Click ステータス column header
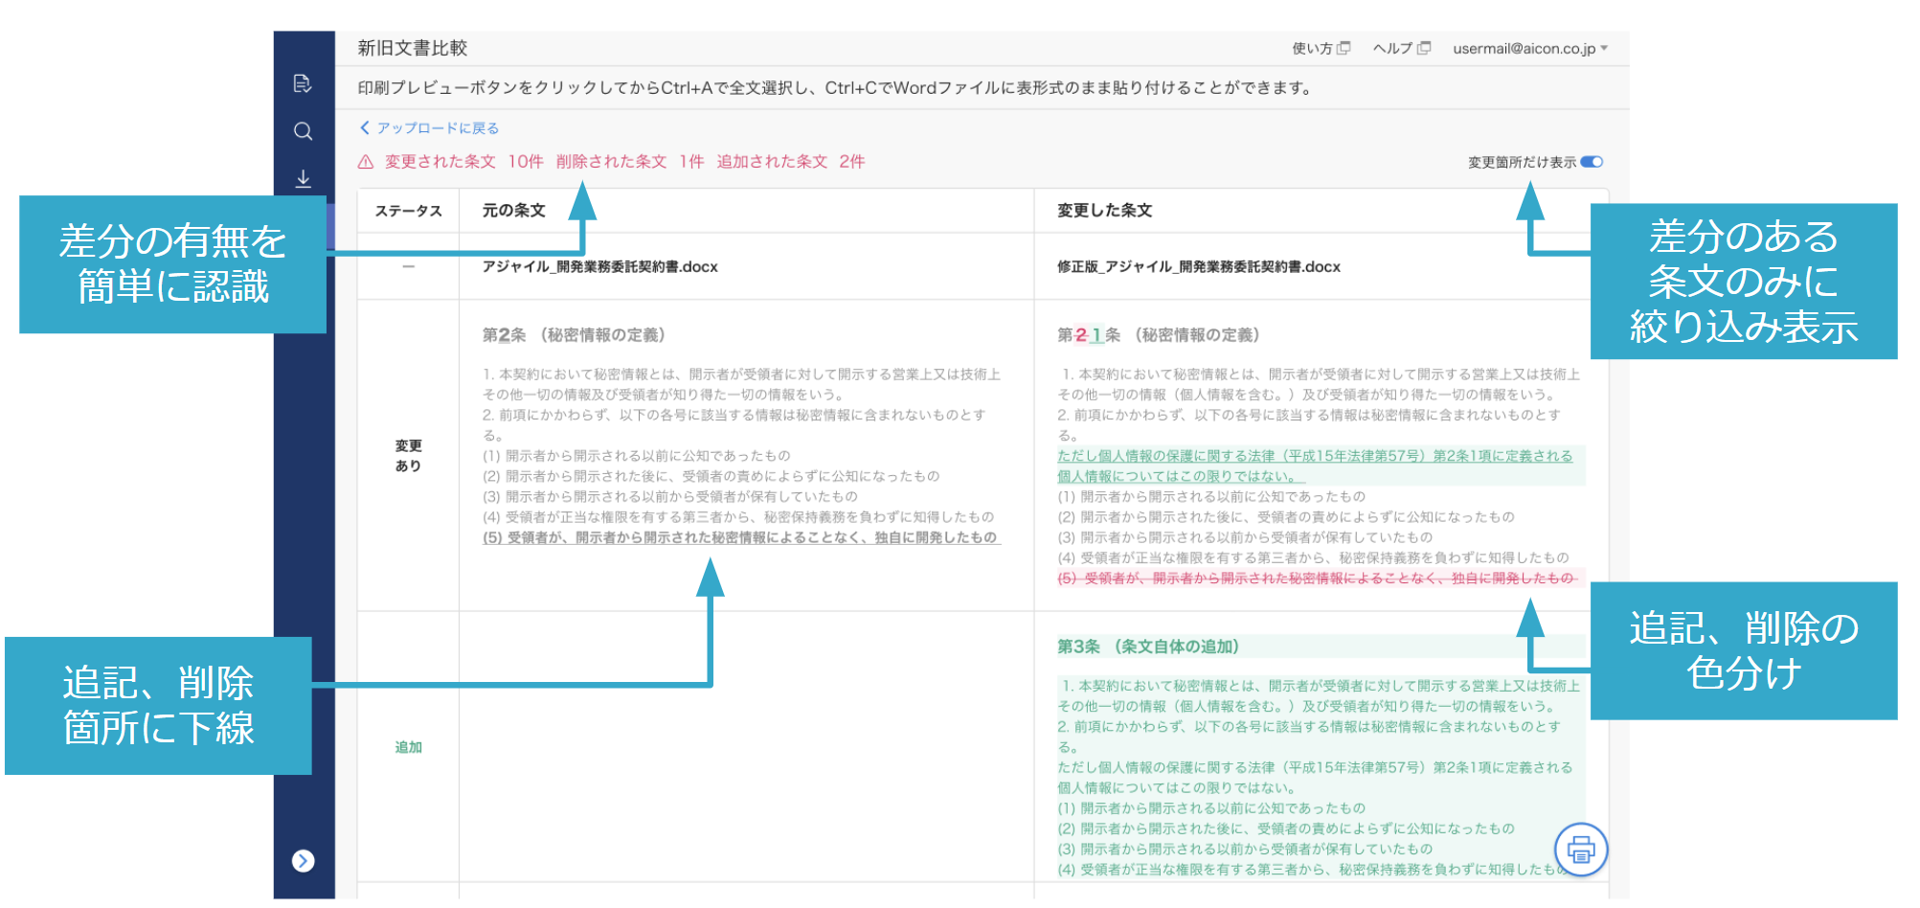This screenshot has width=1920, height=908. (x=408, y=211)
